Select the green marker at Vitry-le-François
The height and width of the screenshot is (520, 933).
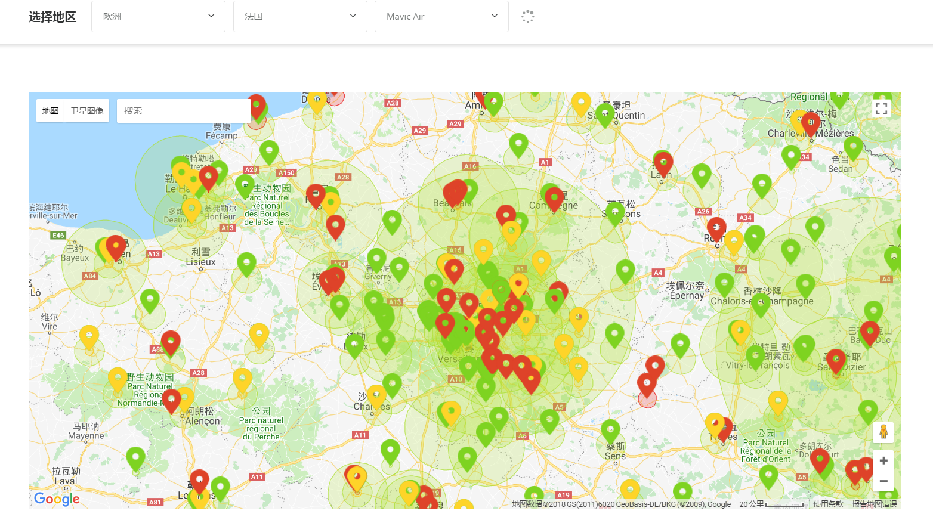[755, 358]
